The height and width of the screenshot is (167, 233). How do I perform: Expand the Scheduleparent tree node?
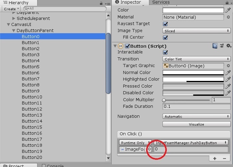click(14, 18)
